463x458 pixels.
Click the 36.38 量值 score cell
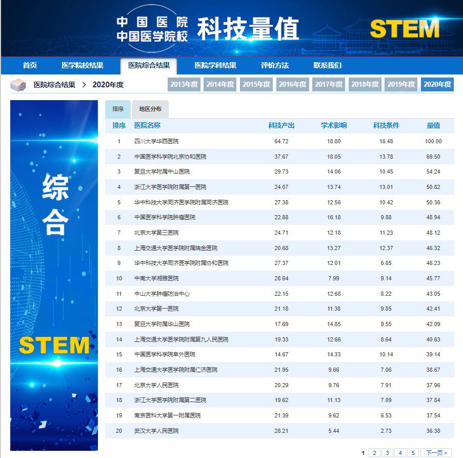click(433, 431)
